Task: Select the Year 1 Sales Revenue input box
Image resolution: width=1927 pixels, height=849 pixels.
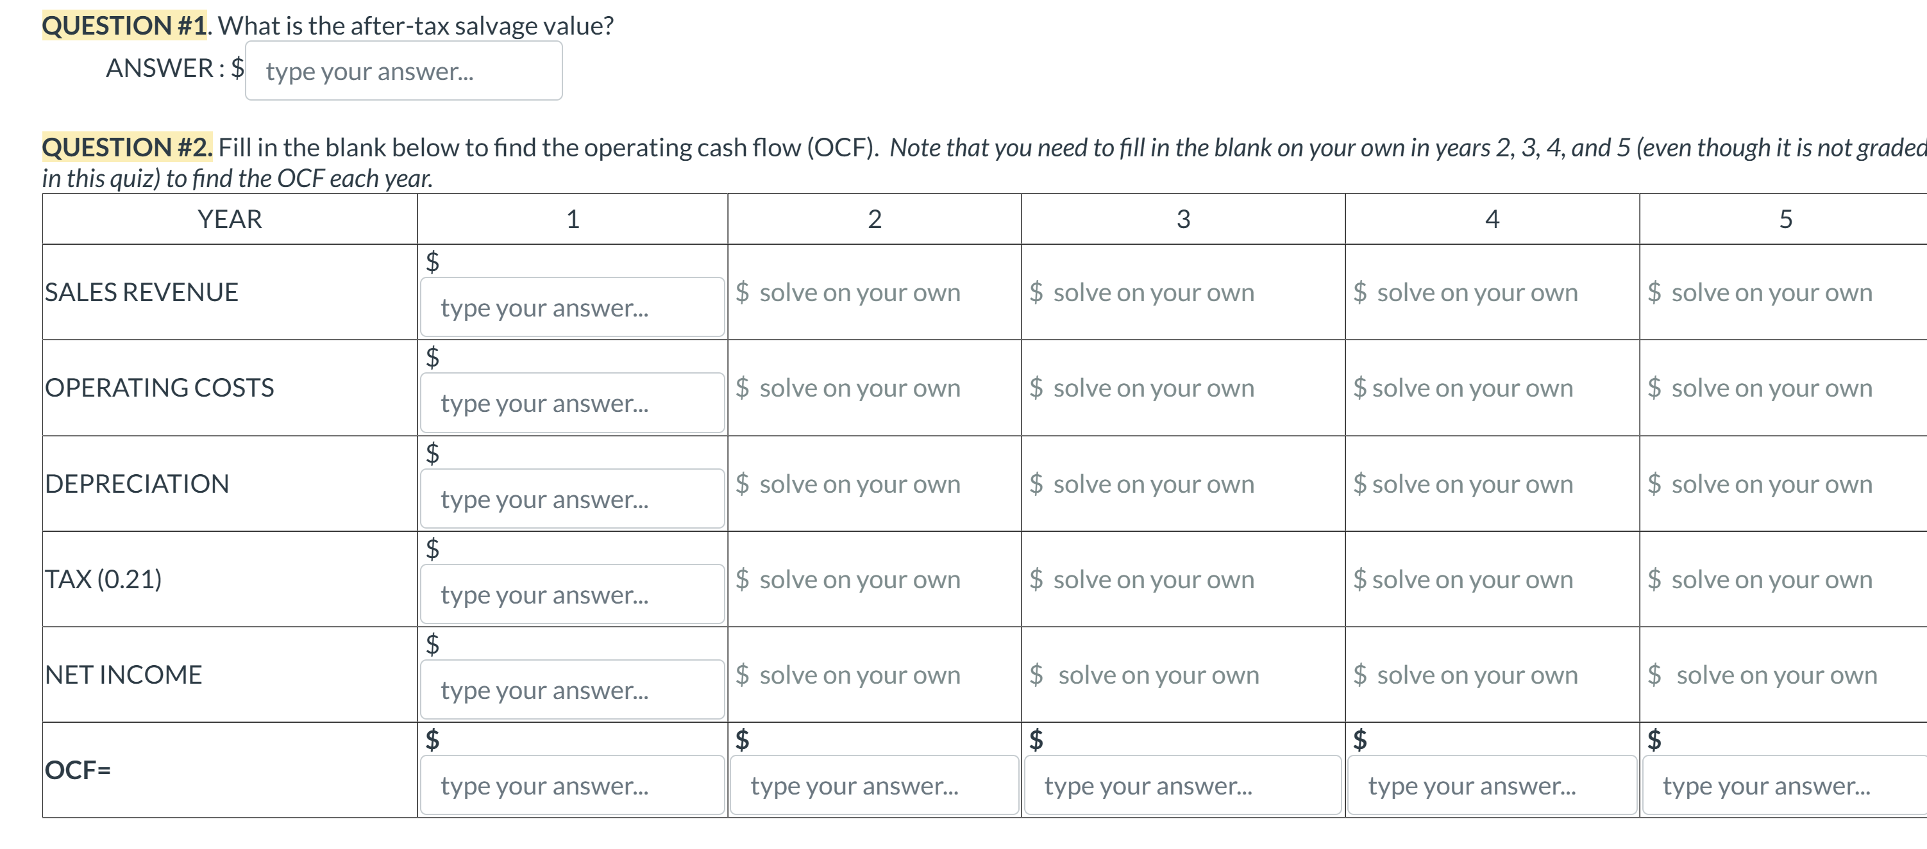Action: click(571, 306)
